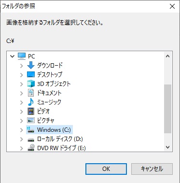This screenshot has width=180, height=183.
Task: Select the ビデオ folder label
Action: click(x=43, y=111)
